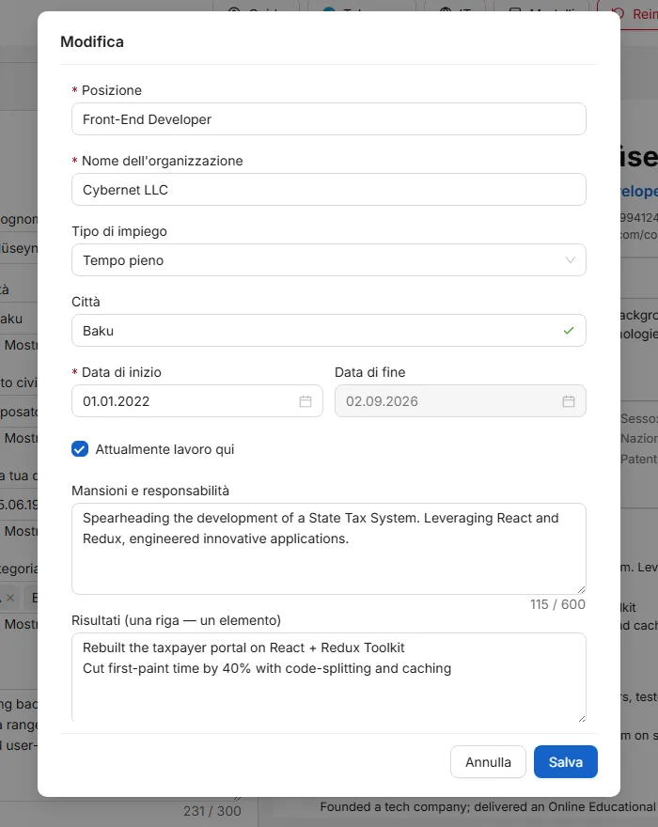Save changes with the Salva button
The image size is (658, 827).
click(x=566, y=761)
